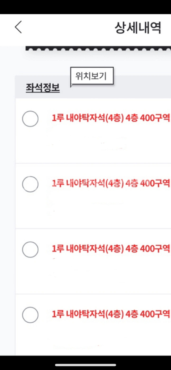Select the second 1루 내야탁자석 radio button
The image size is (171, 370).
(30, 184)
